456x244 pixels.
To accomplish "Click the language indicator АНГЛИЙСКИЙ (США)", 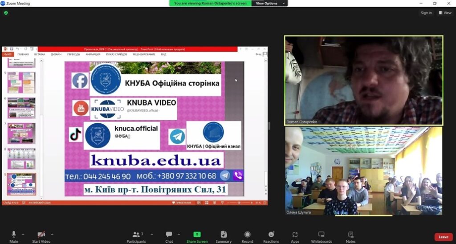I will click(x=39, y=203).
